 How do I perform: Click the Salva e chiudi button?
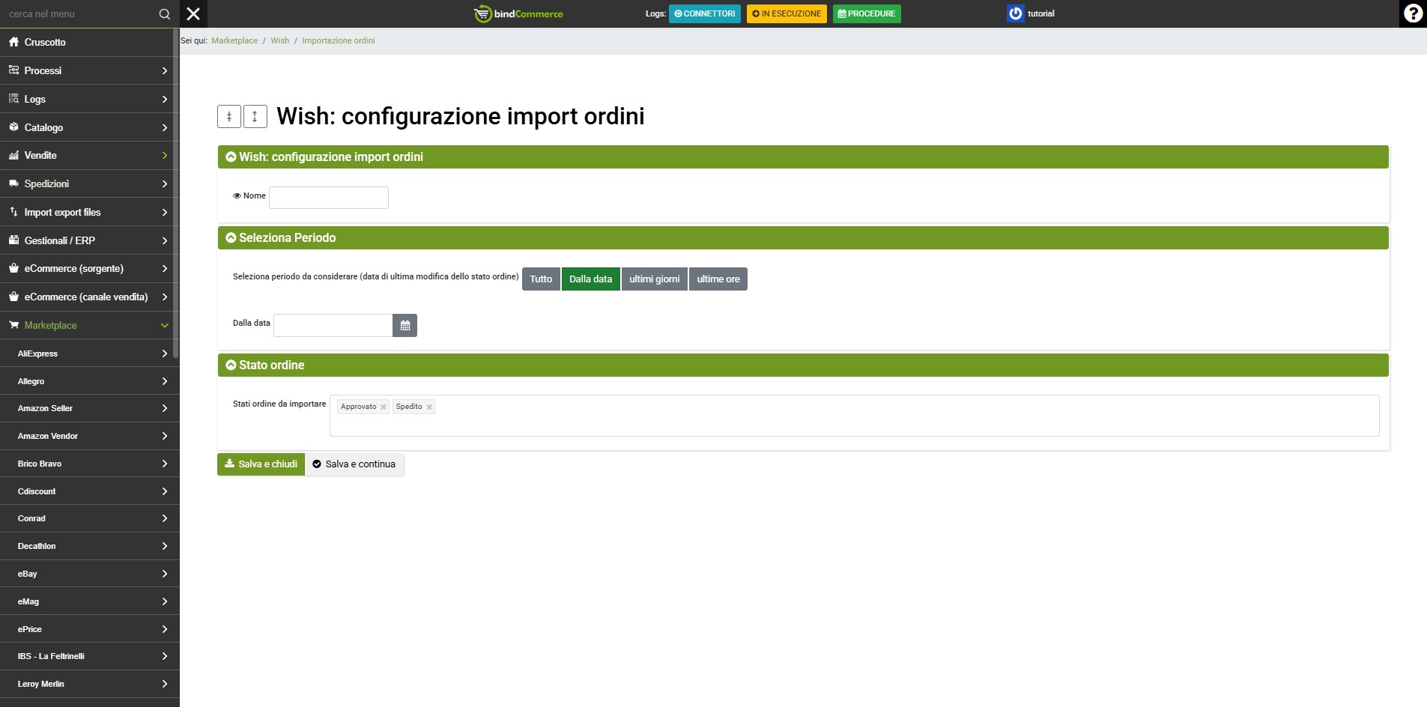click(261, 464)
